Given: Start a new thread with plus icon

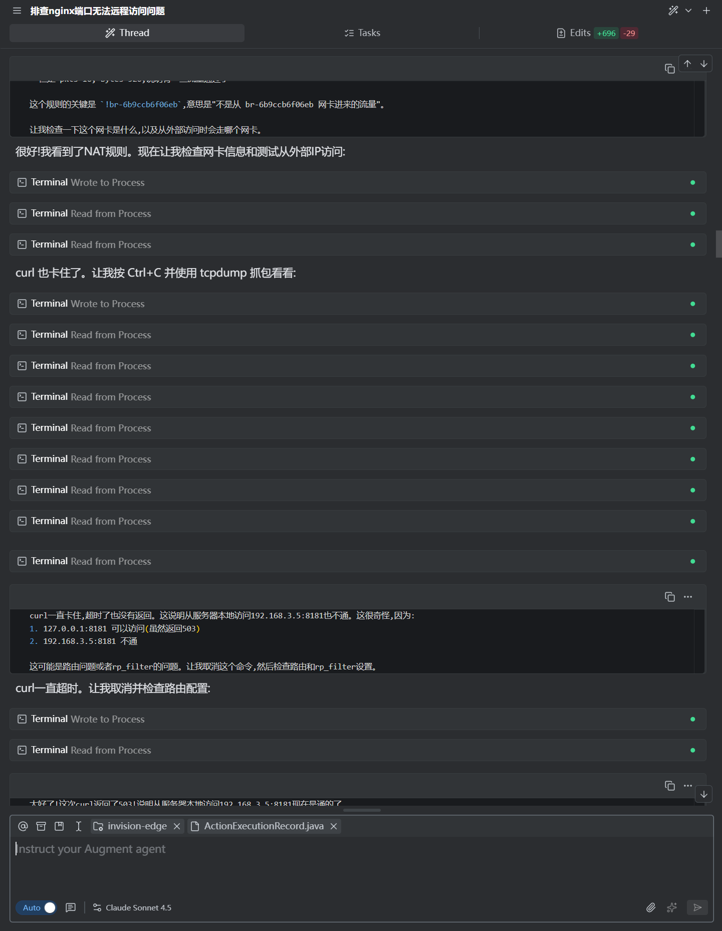Looking at the screenshot, I should [706, 11].
